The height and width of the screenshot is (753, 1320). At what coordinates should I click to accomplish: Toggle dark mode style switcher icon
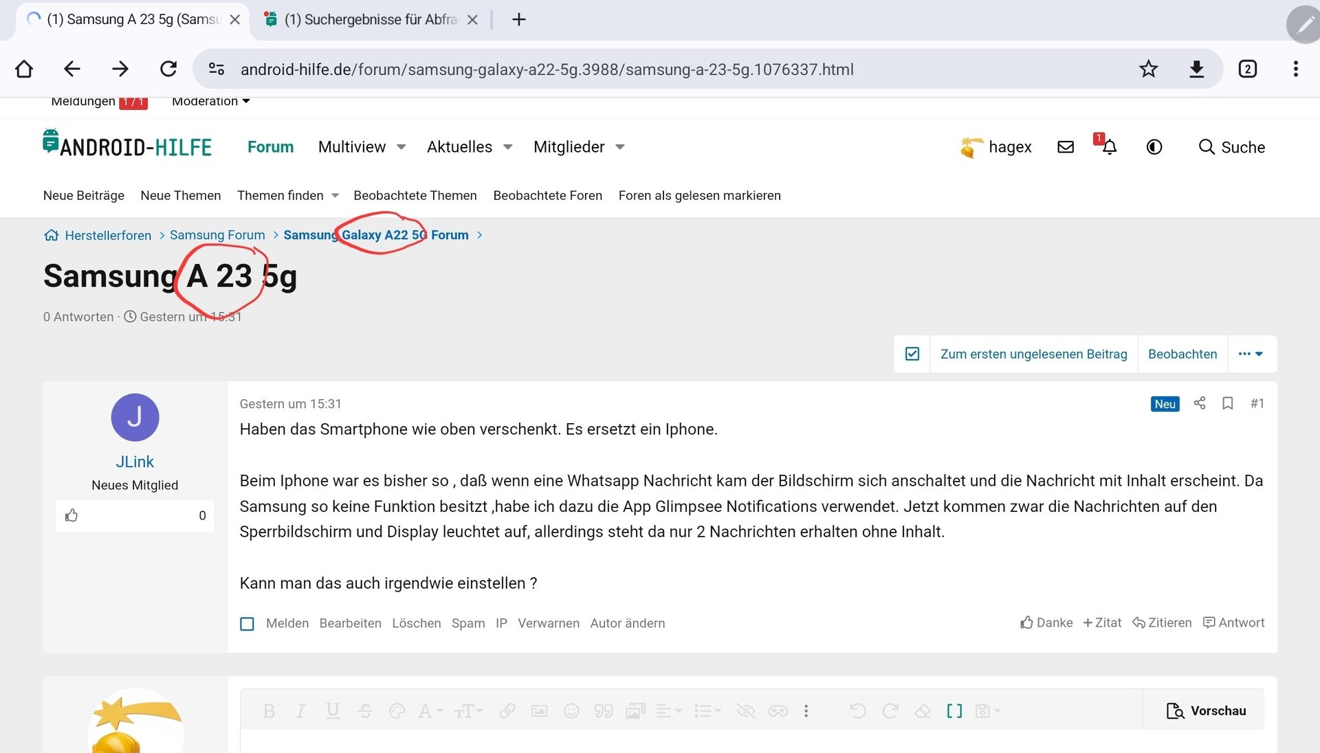1154,147
